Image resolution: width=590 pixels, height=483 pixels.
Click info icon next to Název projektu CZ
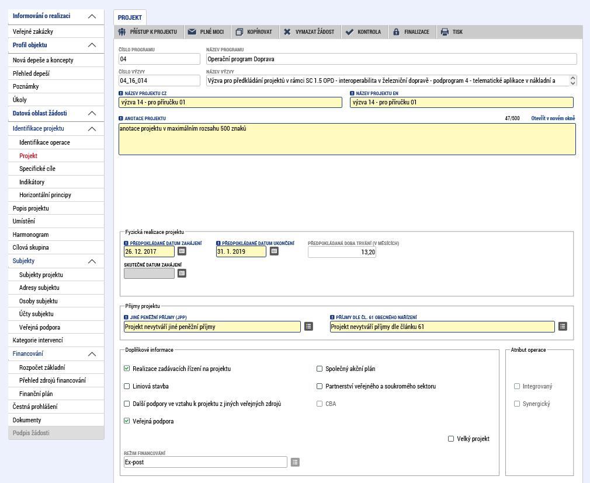[x=120, y=93]
